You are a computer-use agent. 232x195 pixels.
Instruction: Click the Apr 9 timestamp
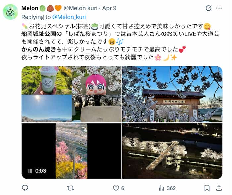click(x=109, y=8)
